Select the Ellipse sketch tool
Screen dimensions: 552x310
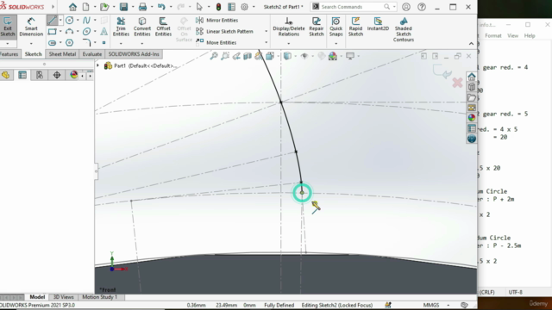coord(86,32)
